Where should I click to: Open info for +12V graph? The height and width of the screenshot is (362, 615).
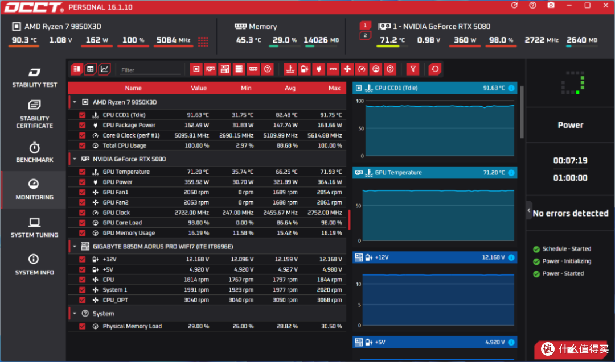[x=511, y=257]
